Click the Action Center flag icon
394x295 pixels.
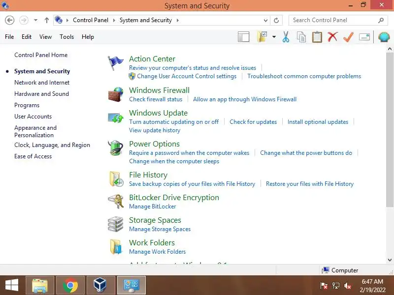pos(115,63)
